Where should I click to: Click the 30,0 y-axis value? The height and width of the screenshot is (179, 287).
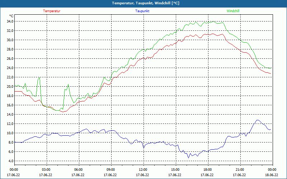(10, 40)
